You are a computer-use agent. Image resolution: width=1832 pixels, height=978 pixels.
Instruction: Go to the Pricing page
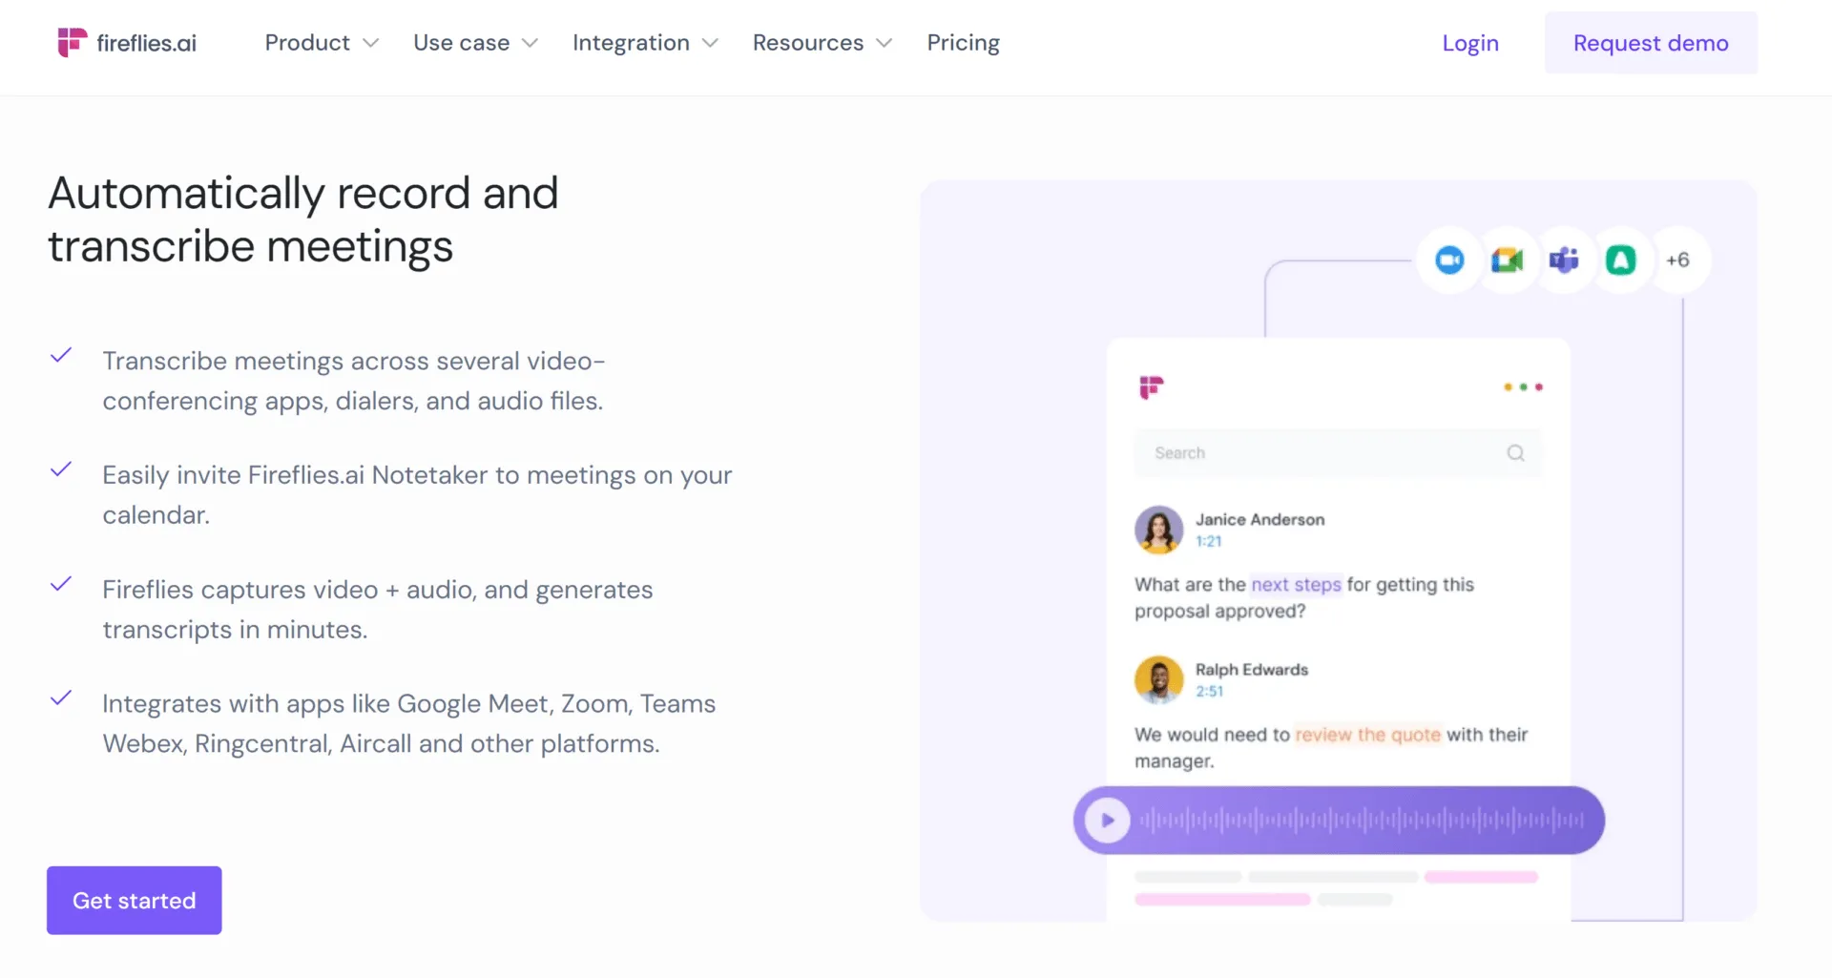pyautogui.click(x=963, y=43)
